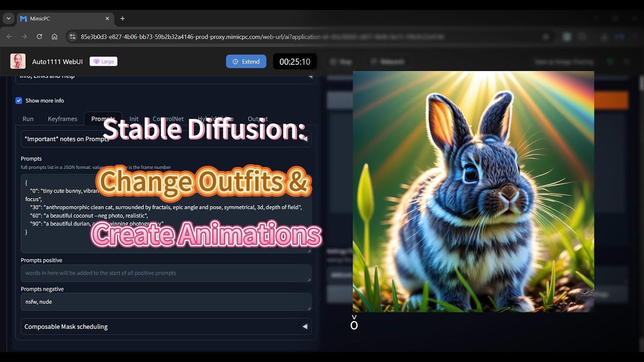Click the Composable Mask scheduling arrow icon
Viewport: 644px width, 362px height.
click(x=304, y=326)
